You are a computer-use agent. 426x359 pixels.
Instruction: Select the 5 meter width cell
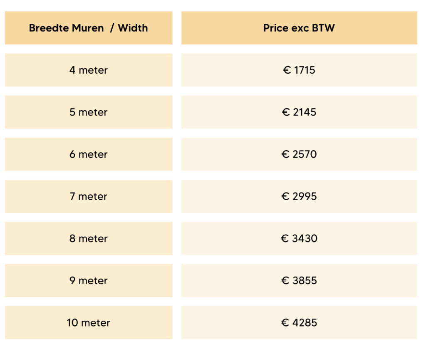click(89, 112)
